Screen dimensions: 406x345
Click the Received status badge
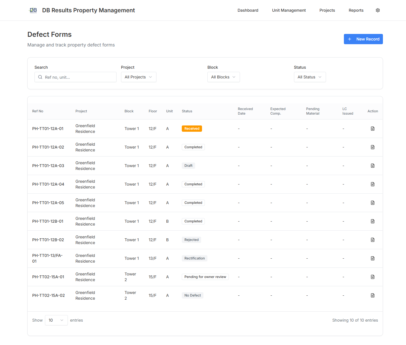(x=192, y=129)
